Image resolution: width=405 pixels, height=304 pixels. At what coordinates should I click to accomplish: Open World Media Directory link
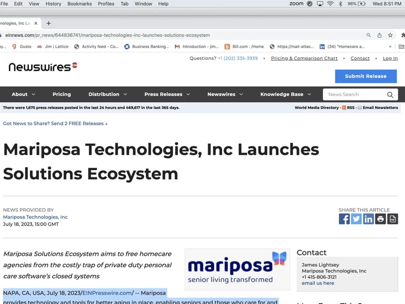pyautogui.click(x=316, y=107)
